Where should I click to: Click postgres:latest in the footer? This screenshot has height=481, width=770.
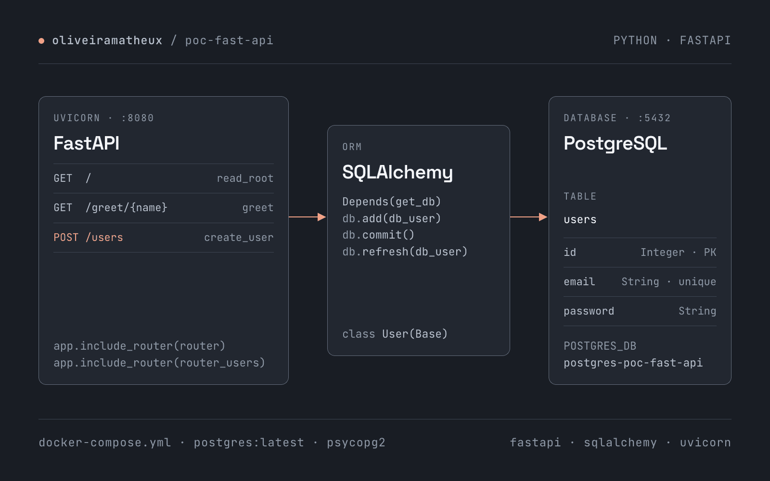[249, 443]
